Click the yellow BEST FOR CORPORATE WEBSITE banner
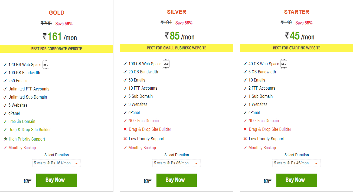Screen dimensions: 353x192 (56, 48)
